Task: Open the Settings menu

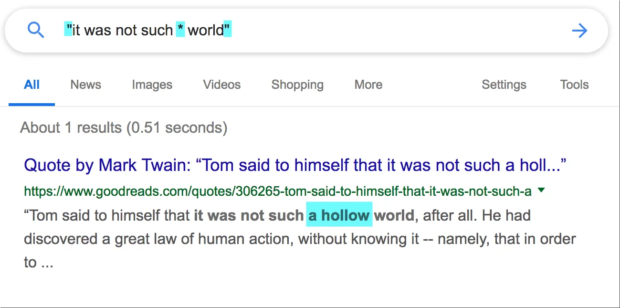Action: coord(504,85)
